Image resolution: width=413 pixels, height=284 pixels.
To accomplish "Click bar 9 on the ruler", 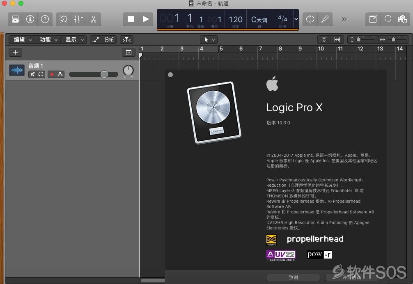I will point(300,49).
